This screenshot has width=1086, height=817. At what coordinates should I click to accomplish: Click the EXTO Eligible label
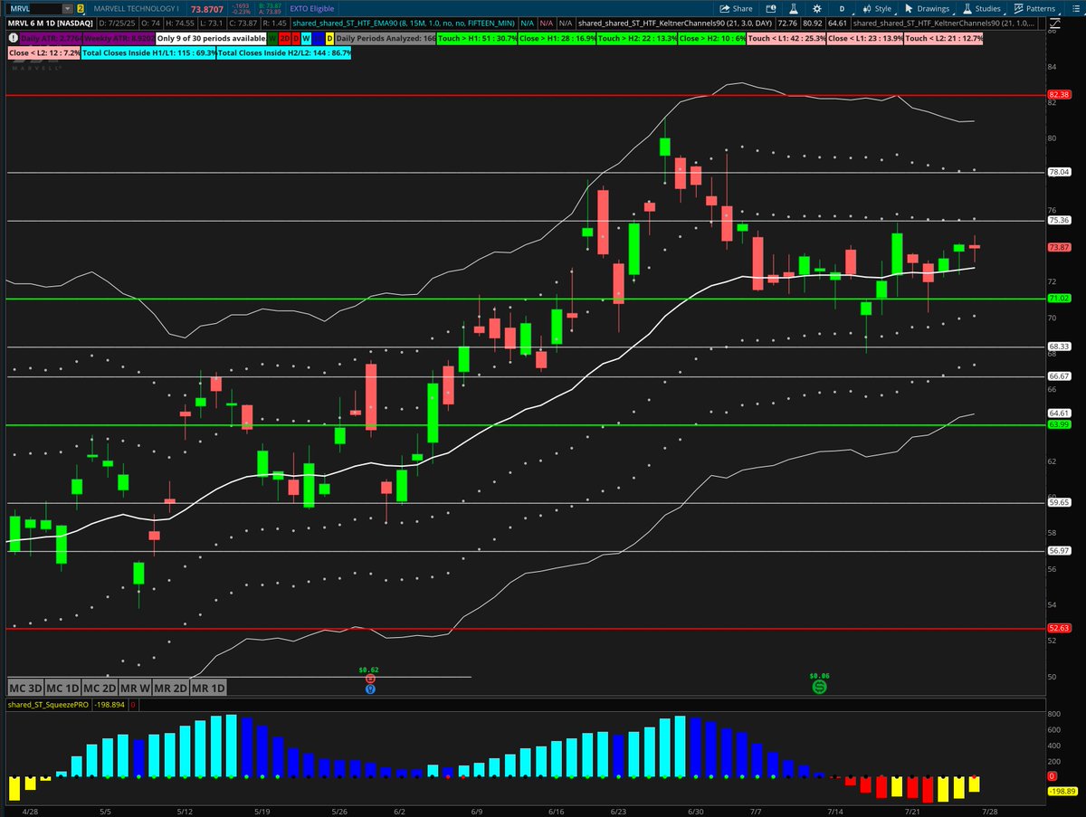coord(311,9)
